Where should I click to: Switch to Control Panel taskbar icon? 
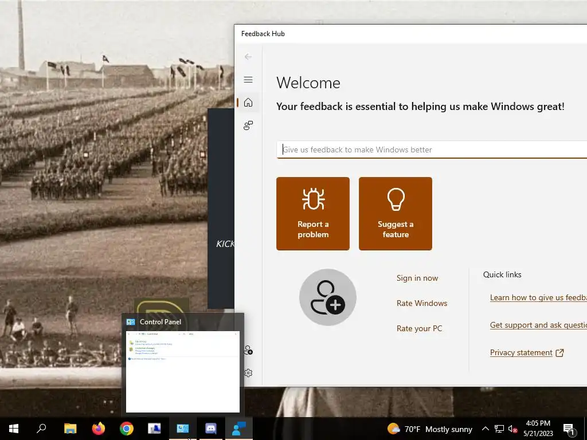tap(183, 429)
